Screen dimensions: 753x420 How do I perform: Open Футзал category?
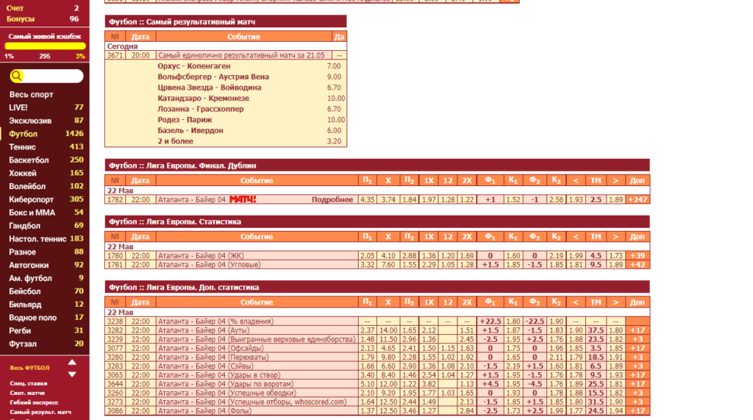(x=23, y=344)
